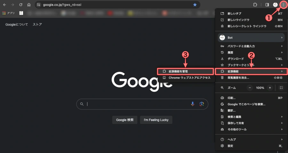Open the extensions puzzle icon in toolbar
This screenshot has height=153, width=288.
click(255, 5)
